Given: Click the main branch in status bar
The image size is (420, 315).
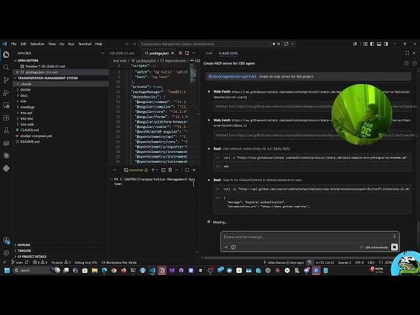Looking at the screenshot, I should click(x=17, y=262).
